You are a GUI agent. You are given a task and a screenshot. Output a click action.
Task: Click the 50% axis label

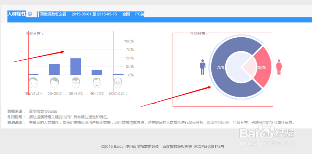[x=129, y=58]
